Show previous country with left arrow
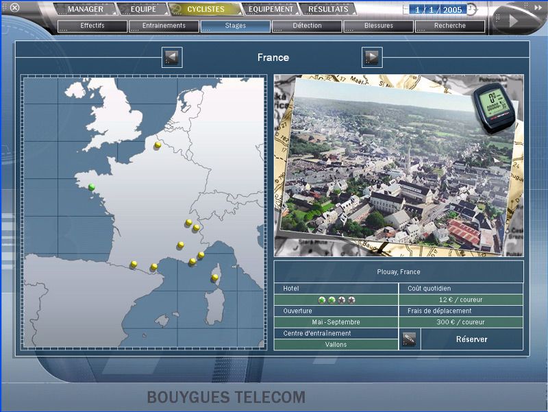This screenshot has height=412, width=548. point(172,57)
